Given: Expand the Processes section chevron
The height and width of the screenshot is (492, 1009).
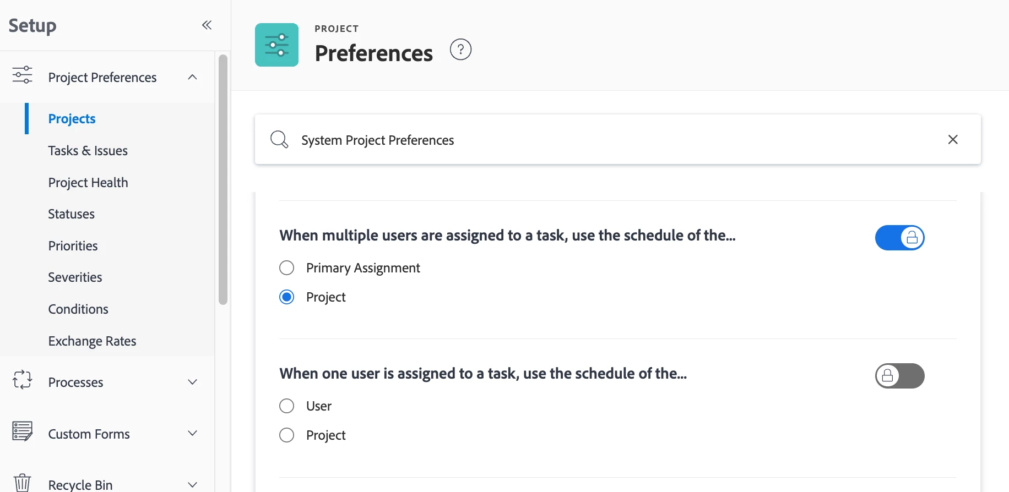Looking at the screenshot, I should click(x=192, y=382).
